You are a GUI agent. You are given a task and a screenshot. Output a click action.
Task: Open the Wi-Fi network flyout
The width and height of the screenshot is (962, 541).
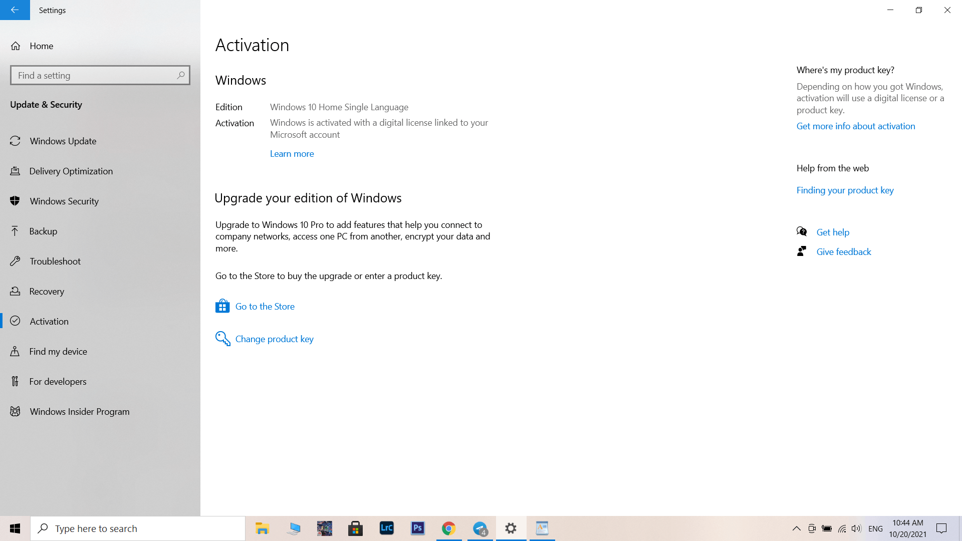coord(842,528)
